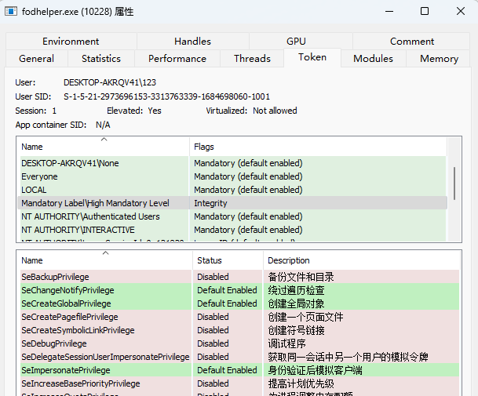
Task: Select the SeDebugPrivilege row
Action: 239,343
